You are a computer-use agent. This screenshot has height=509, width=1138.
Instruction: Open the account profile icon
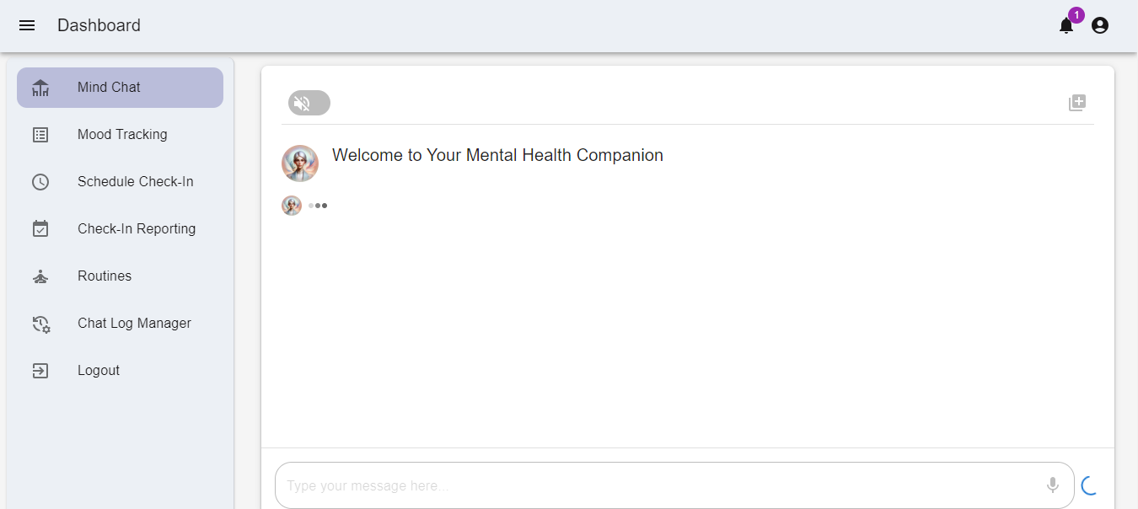point(1099,25)
